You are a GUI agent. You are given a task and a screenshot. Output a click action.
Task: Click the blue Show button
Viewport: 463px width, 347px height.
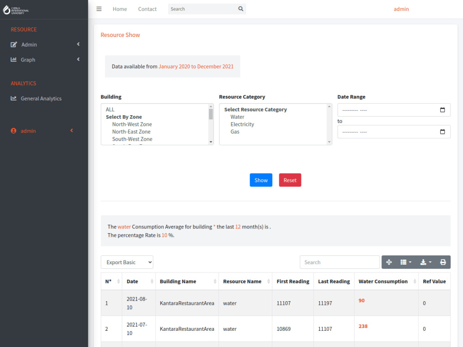[x=261, y=180]
